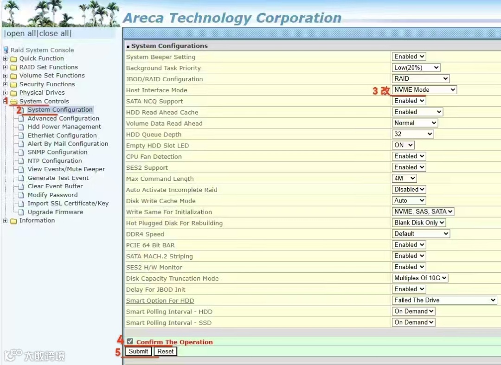501x365 pixels.
Task: Click the Quick Function folder icon
Action: 13,59
